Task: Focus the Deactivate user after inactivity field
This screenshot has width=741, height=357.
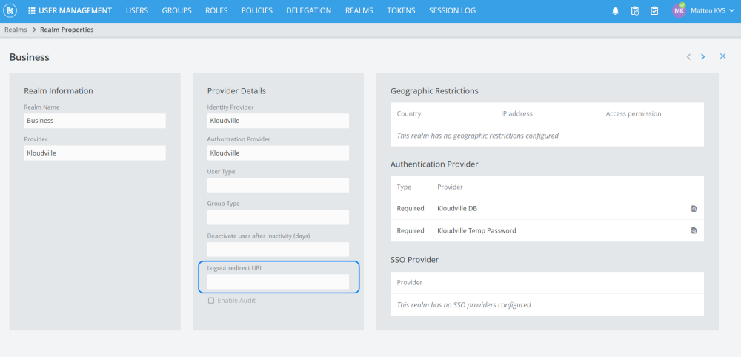Action: [278, 250]
